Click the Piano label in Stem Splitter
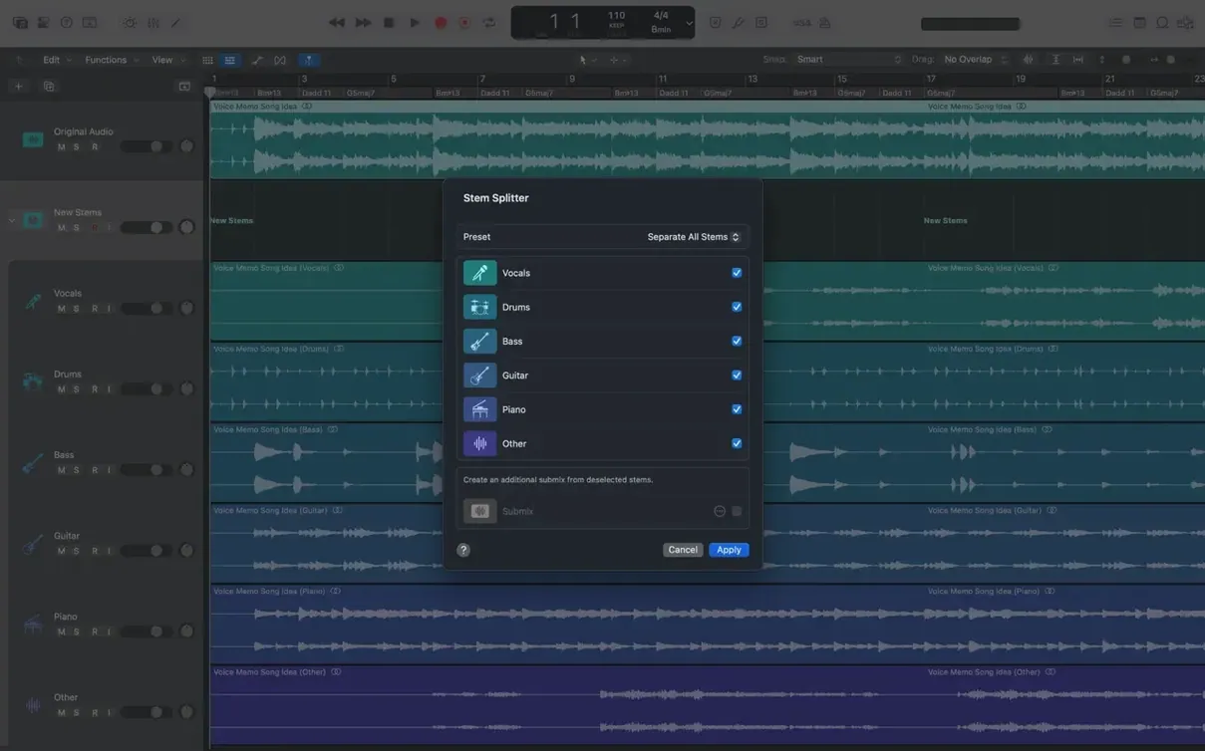The width and height of the screenshot is (1205, 751). pos(514,409)
